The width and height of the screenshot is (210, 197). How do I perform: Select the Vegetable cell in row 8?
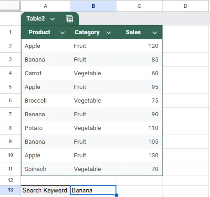click(x=93, y=128)
